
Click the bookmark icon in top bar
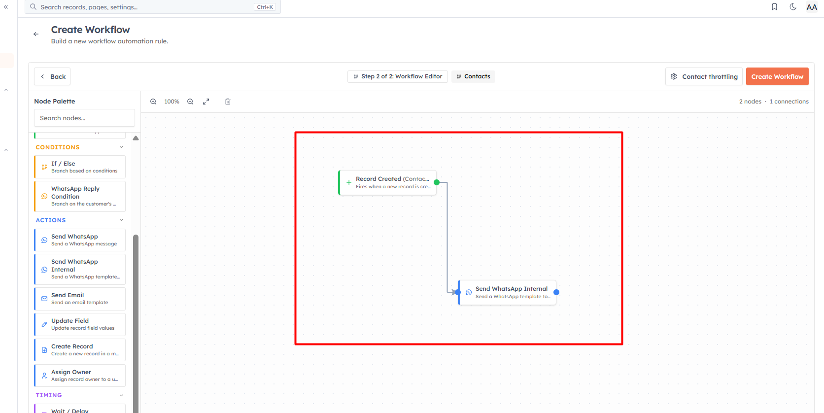pyautogui.click(x=774, y=7)
